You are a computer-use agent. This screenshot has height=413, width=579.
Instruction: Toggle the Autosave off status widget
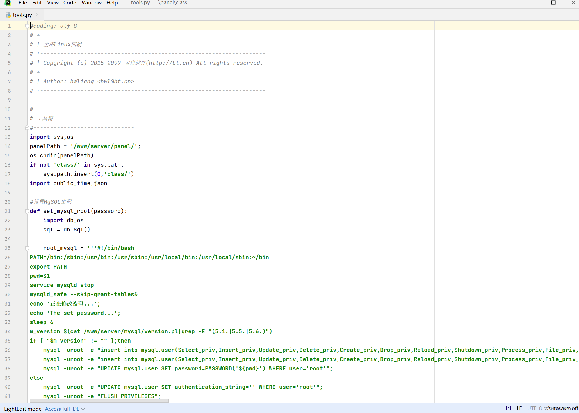(562, 409)
